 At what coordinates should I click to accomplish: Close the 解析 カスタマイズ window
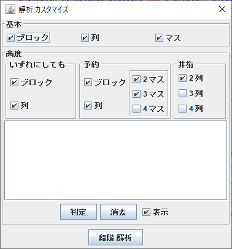tap(222, 9)
